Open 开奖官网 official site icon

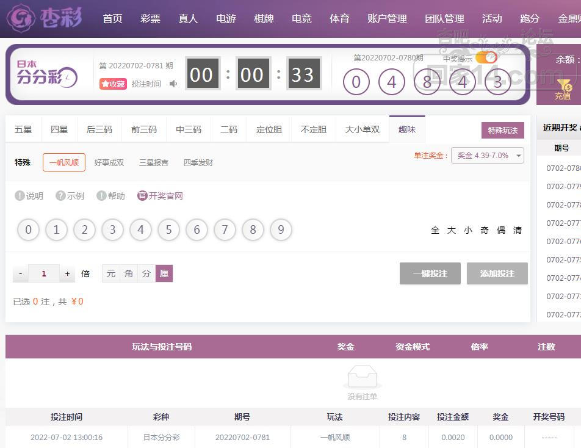[x=142, y=196]
